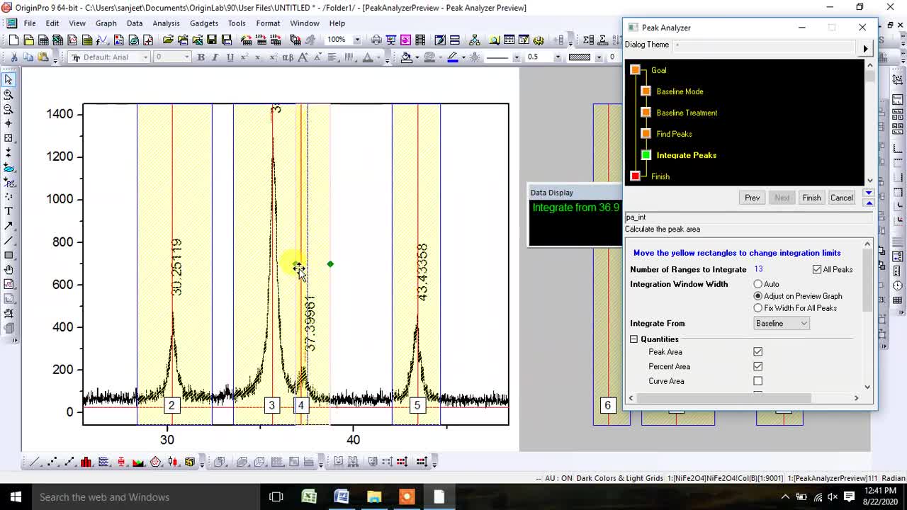
Task: Click the Greek symbols (αβ) button
Action: click(288, 57)
